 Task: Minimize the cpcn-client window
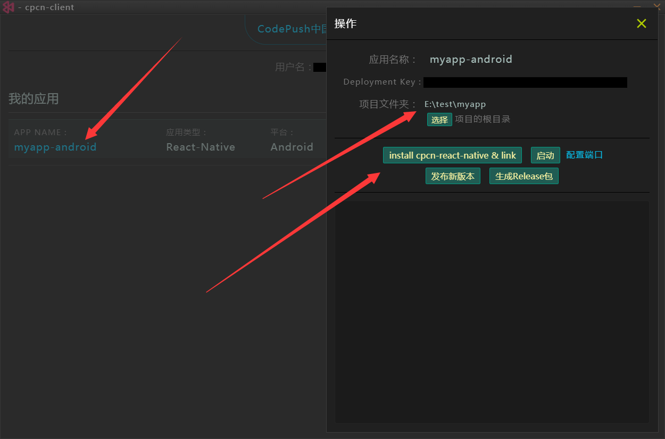(x=637, y=6)
